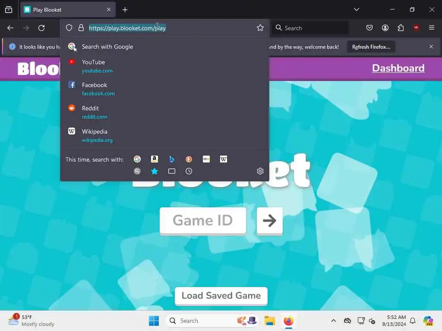Click the cloud sync-off tray icon
This screenshot has height=331, width=442.
[x=347, y=321]
